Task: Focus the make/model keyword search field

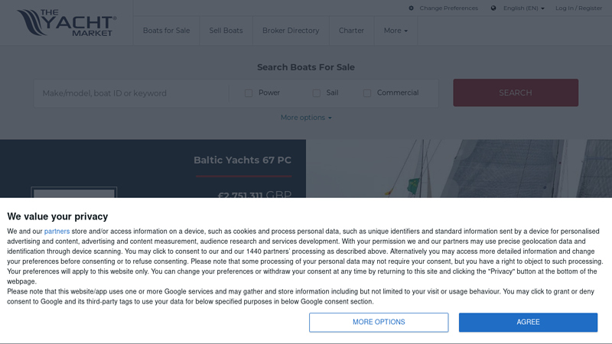Action: [131, 93]
